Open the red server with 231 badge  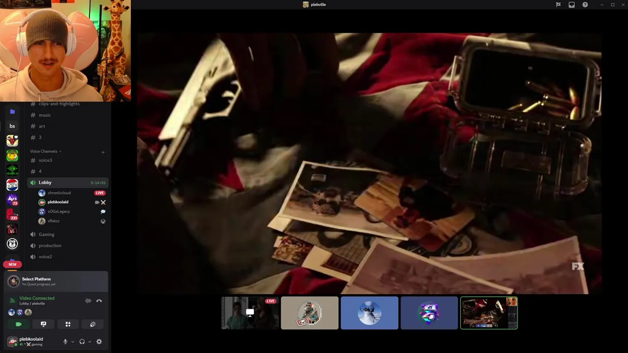coord(12,214)
